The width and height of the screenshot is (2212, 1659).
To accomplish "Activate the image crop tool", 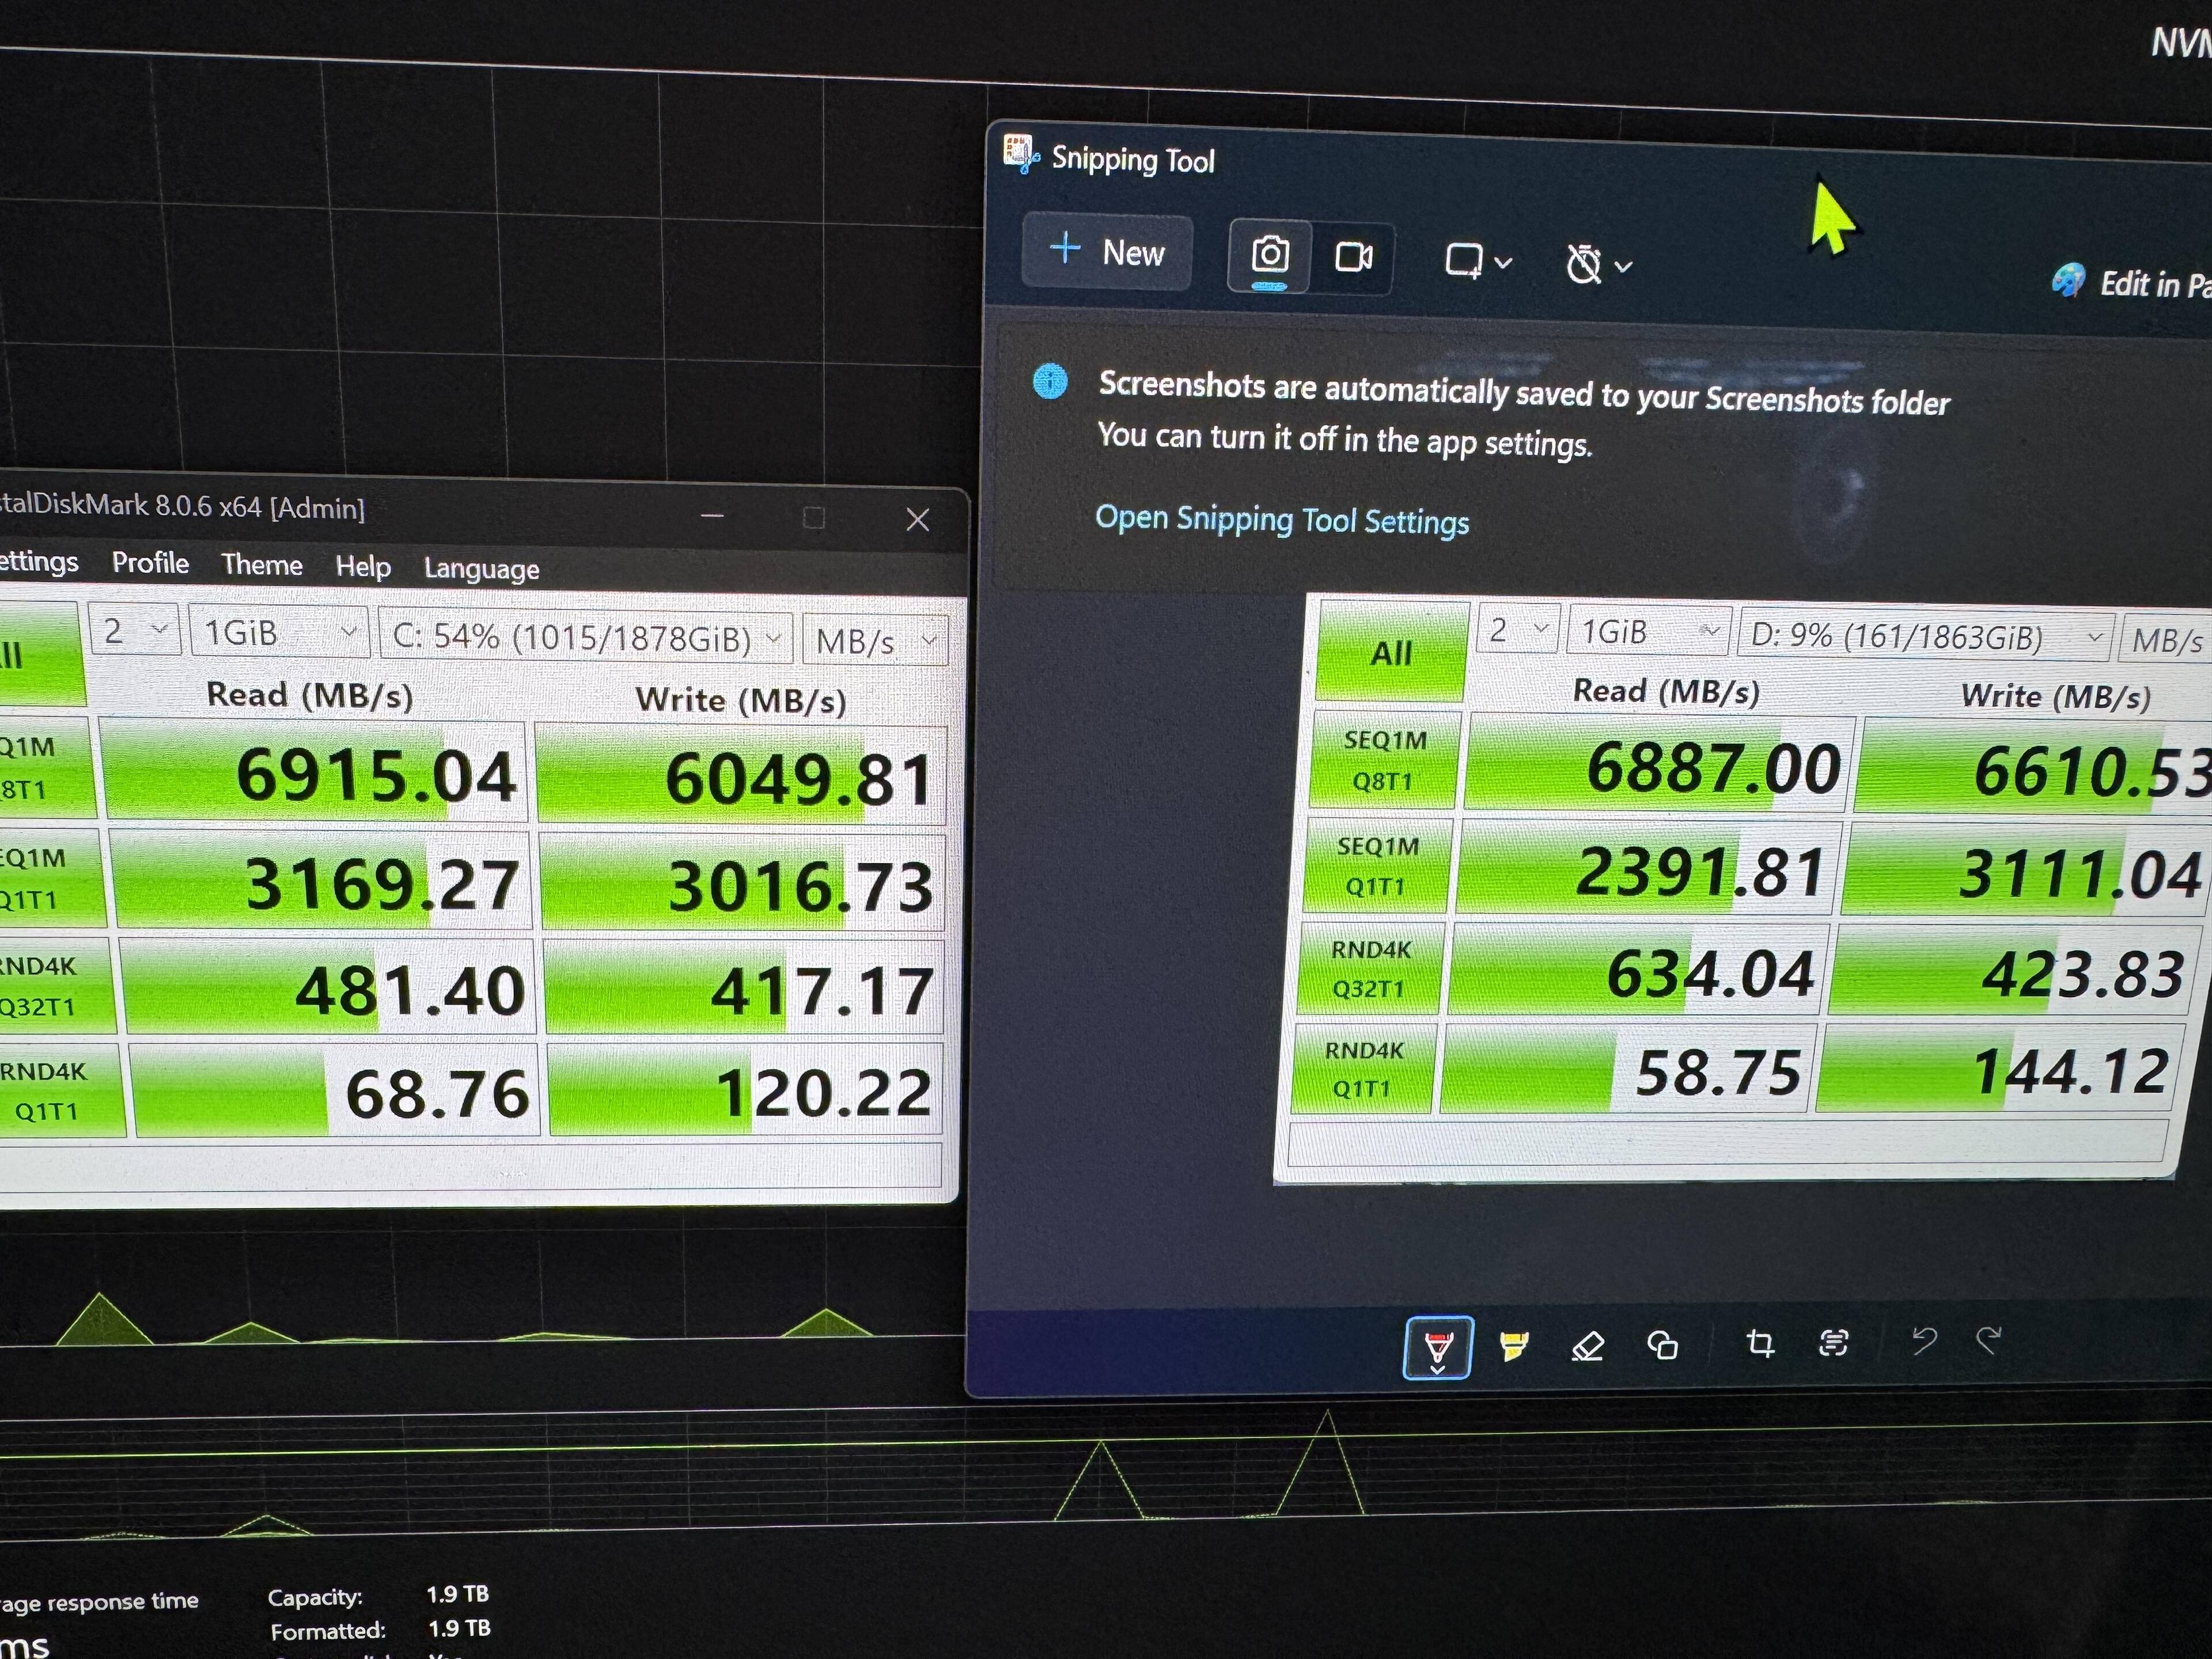I will click(x=1760, y=1343).
